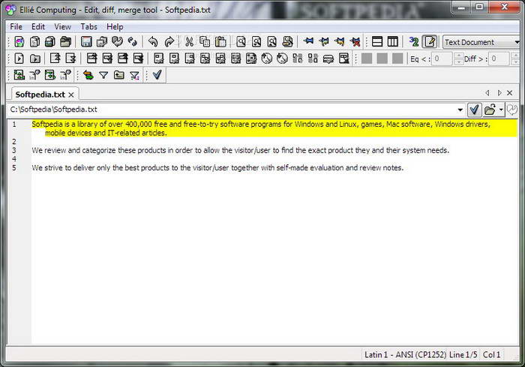The width and height of the screenshot is (525, 367).
Task: Close the Softpedia.txt tab with its X
Action: coord(71,95)
